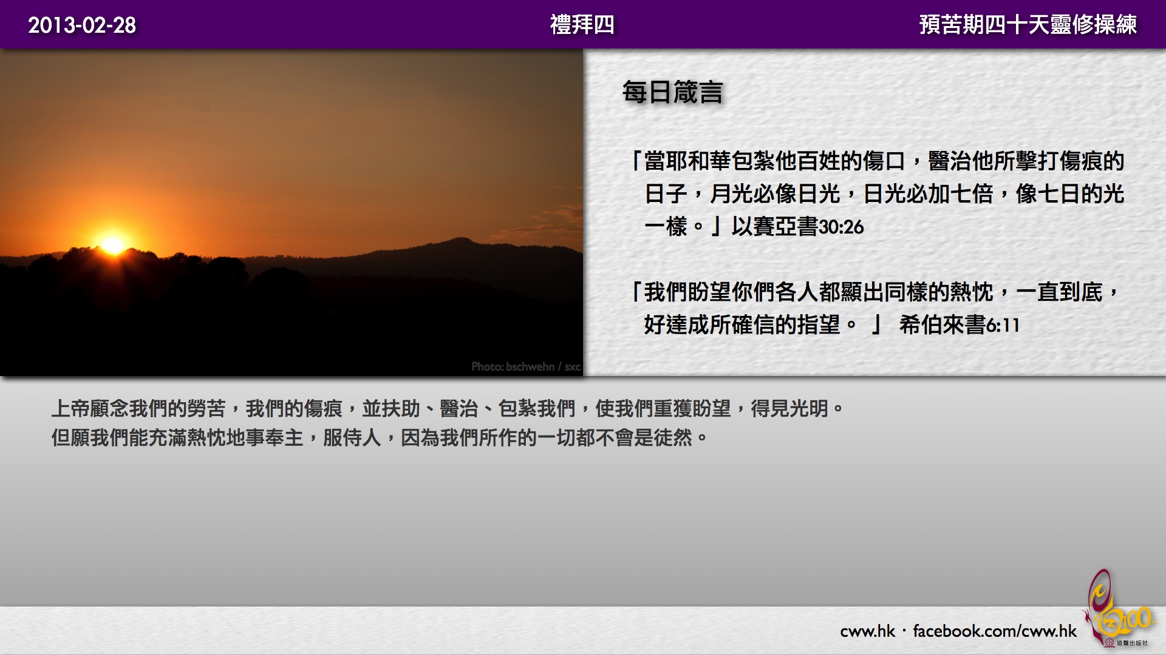Click the glowing sun in photo
Viewport: 1166px width, 655px height.
click(x=113, y=244)
